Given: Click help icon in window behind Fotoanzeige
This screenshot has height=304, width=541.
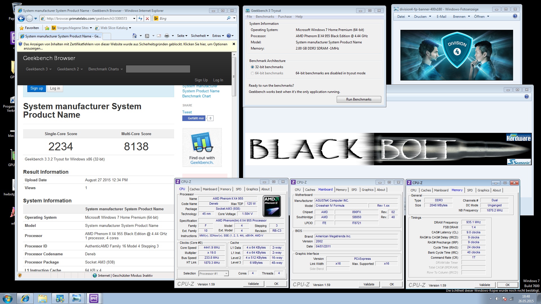Looking at the screenshot, I should [527, 97].
